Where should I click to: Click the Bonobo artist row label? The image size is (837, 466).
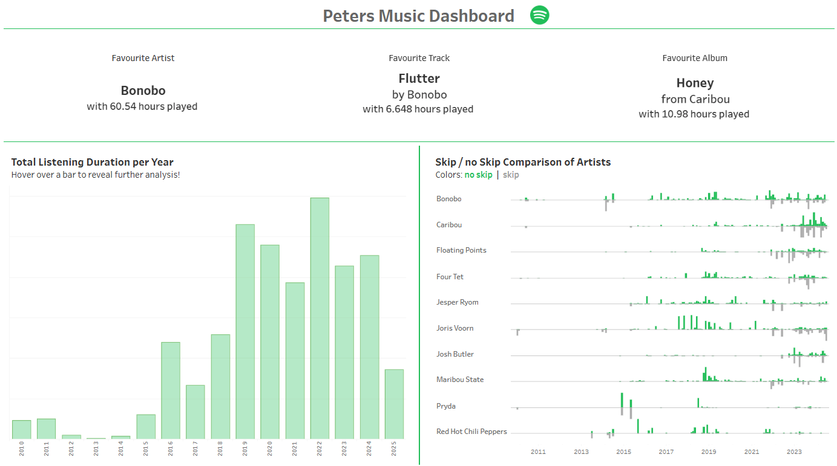(x=449, y=199)
